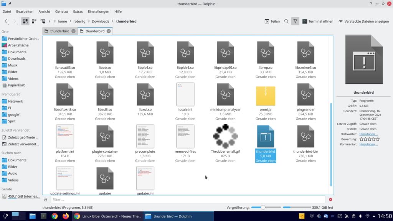Click Hinzufügen link next to Stichwörter
Viewport: 393px width, 221px height.
coord(368,134)
